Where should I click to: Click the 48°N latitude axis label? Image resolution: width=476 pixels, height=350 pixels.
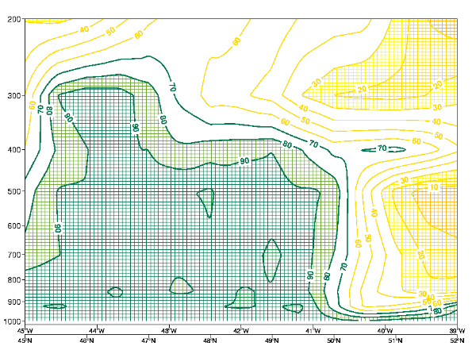210,340
